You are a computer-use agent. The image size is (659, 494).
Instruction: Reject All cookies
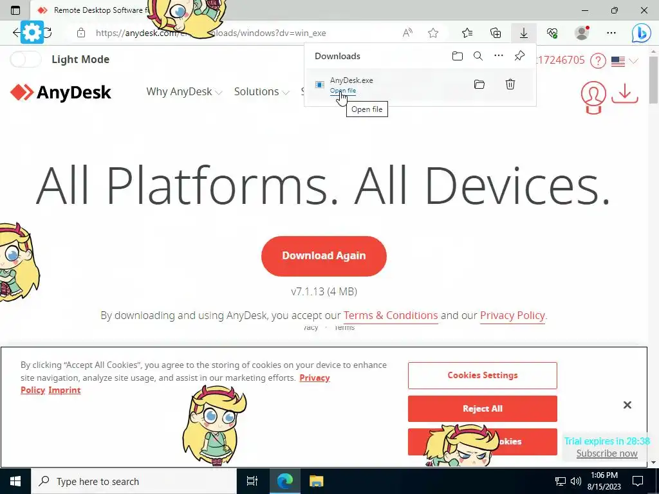coord(482,408)
